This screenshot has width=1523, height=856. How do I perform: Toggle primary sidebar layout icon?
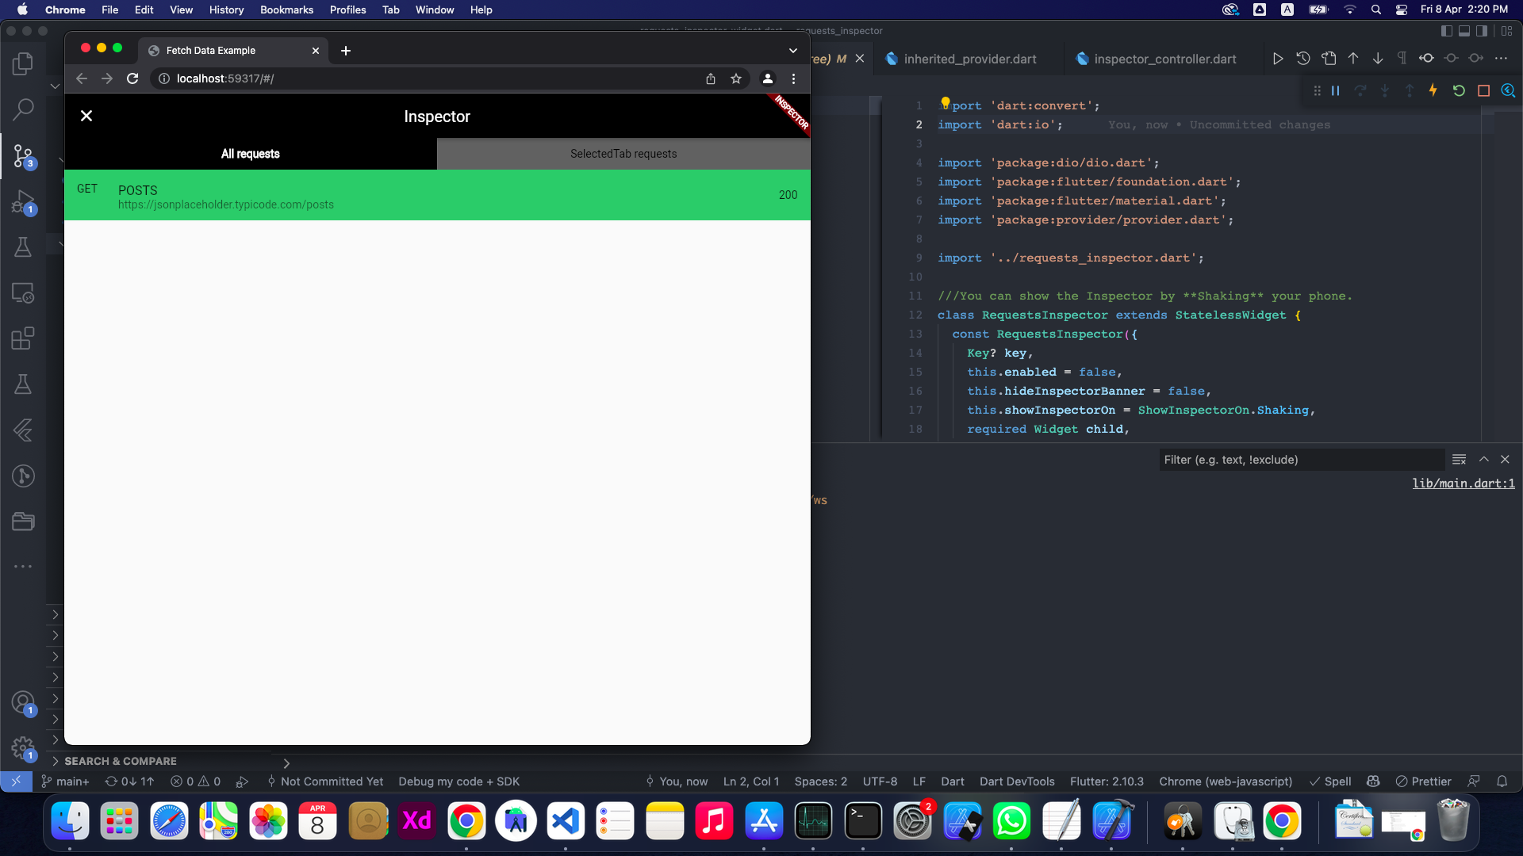pyautogui.click(x=1446, y=31)
